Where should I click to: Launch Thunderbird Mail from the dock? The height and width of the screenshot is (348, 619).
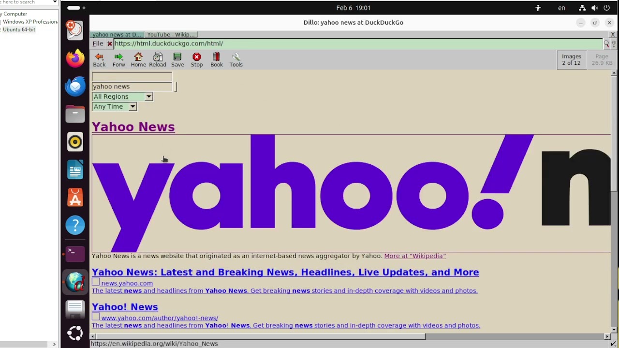tap(75, 86)
